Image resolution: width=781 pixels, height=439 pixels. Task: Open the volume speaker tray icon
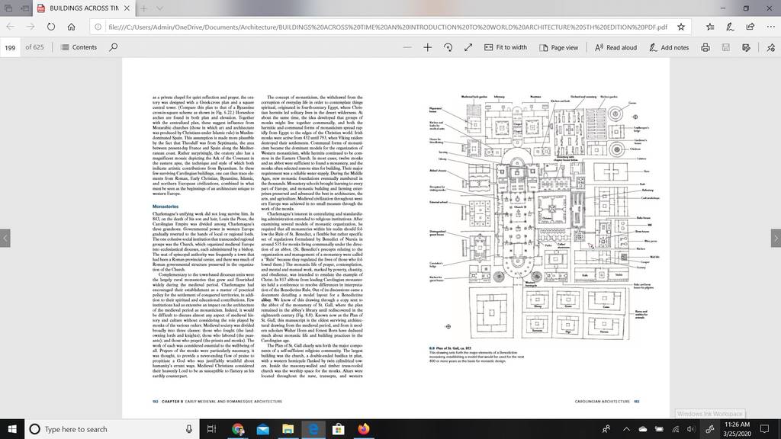691,429
